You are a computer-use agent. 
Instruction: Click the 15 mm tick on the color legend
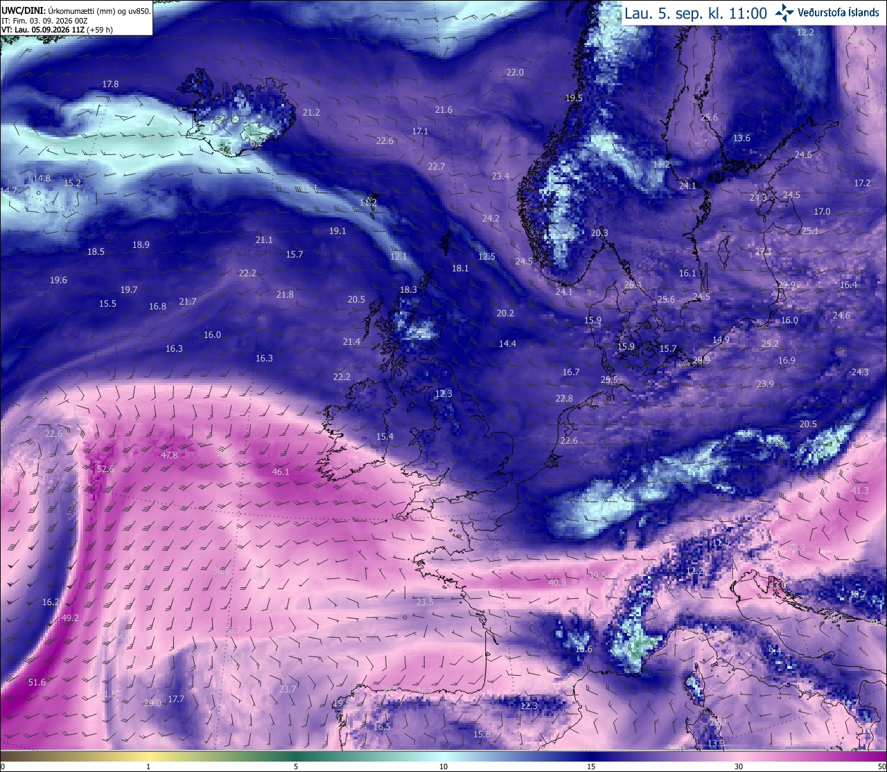tap(591, 766)
